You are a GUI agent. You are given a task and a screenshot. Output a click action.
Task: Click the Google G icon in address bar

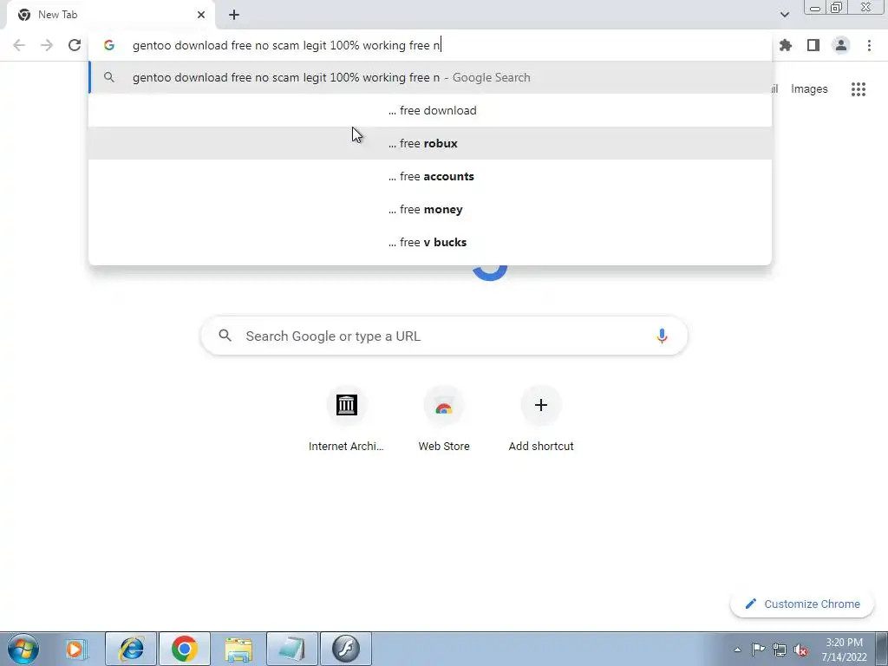point(109,45)
